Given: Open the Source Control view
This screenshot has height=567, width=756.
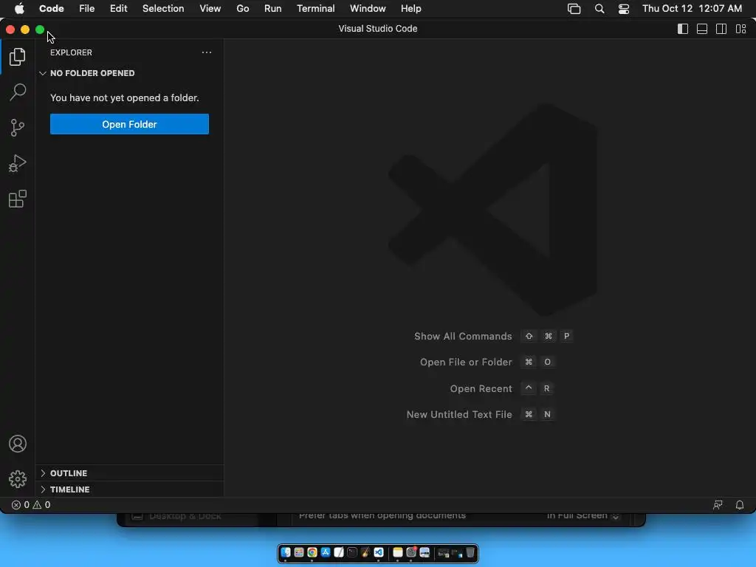Looking at the screenshot, I should pyautogui.click(x=18, y=128).
